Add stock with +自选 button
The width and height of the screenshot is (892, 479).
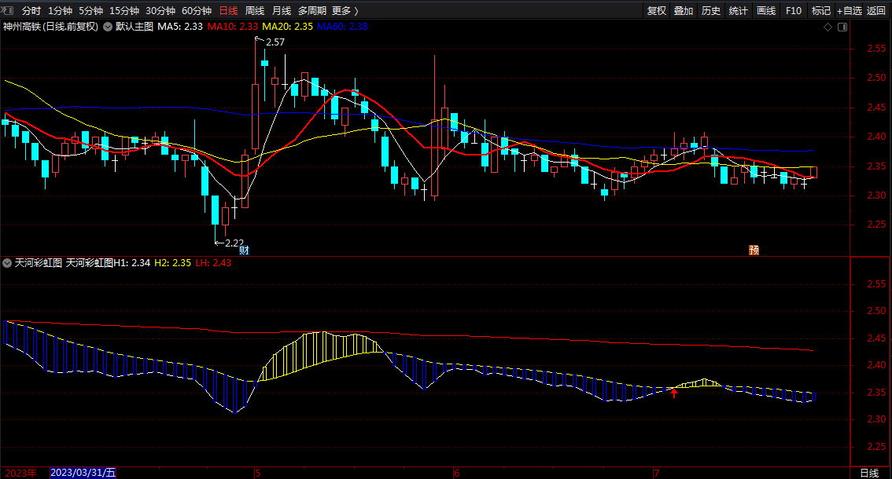[850, 11]
